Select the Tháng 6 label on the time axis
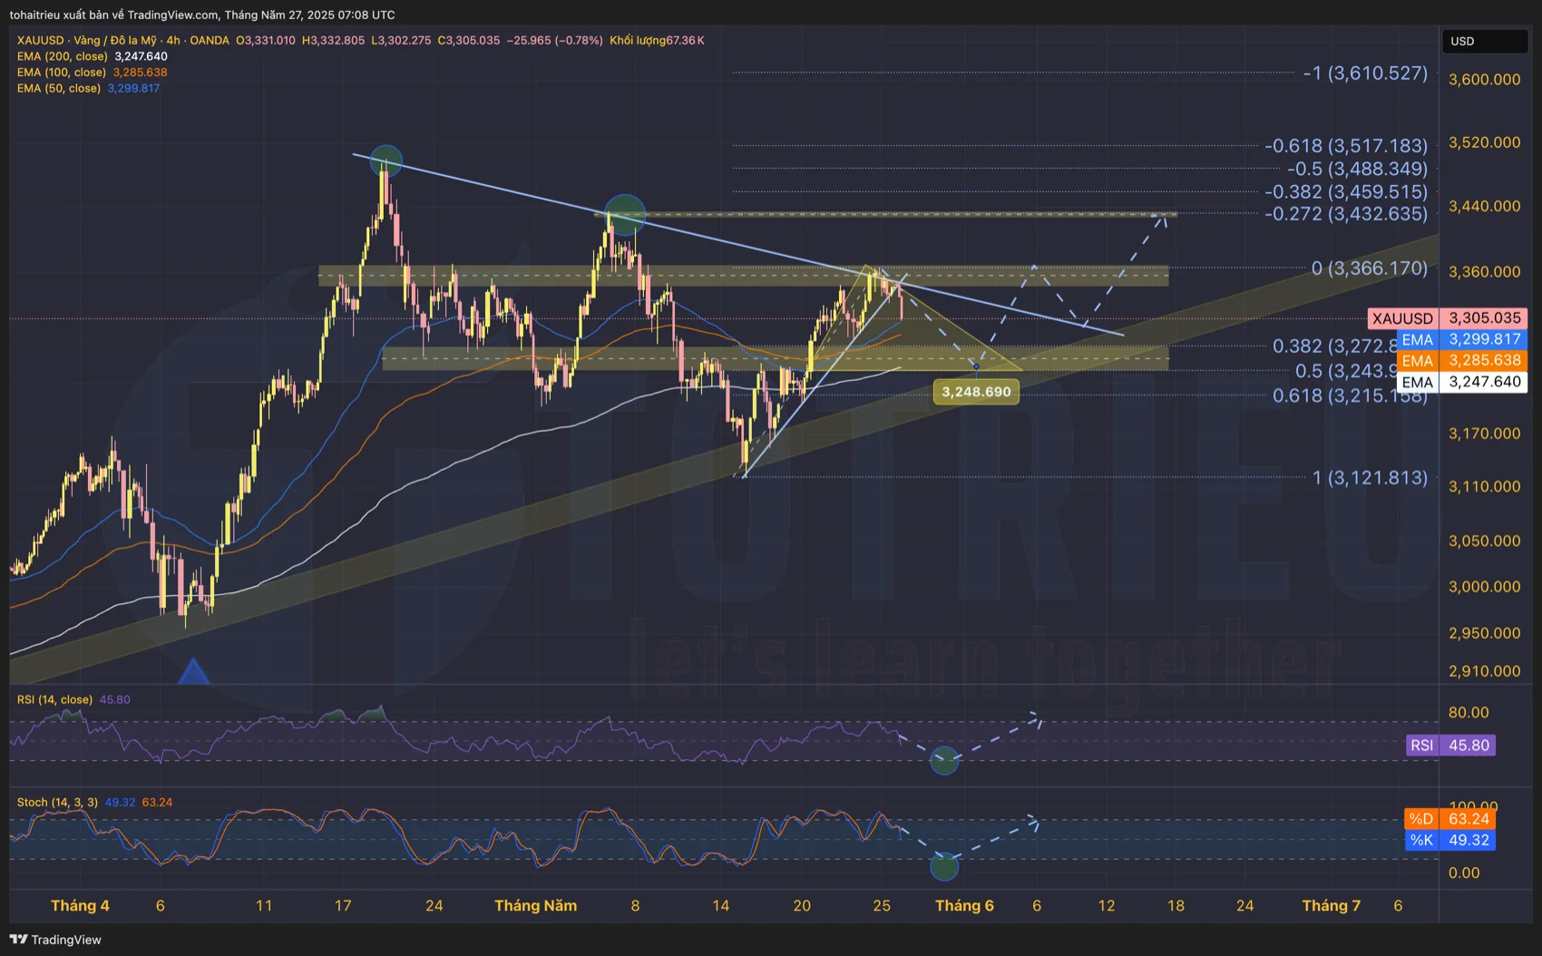 (x=964, y=905)
